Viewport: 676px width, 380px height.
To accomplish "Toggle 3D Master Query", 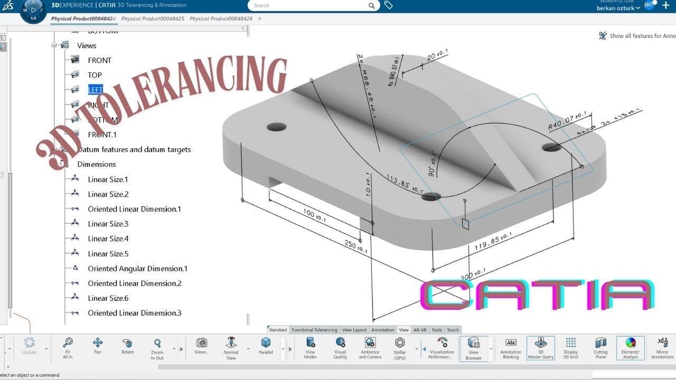I will click(541, 348).
